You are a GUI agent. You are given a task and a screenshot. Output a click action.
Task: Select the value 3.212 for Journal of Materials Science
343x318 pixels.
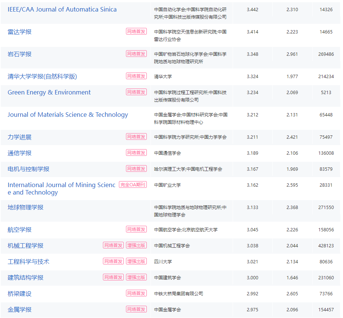click(252, 115)
